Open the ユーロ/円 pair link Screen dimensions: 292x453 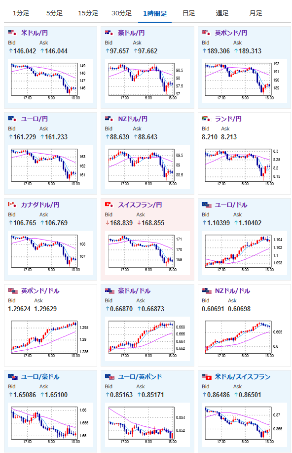35,119
